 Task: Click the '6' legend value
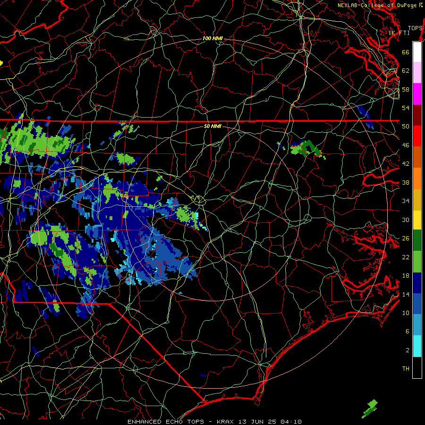pyautogui.click(x=408, y=331)
